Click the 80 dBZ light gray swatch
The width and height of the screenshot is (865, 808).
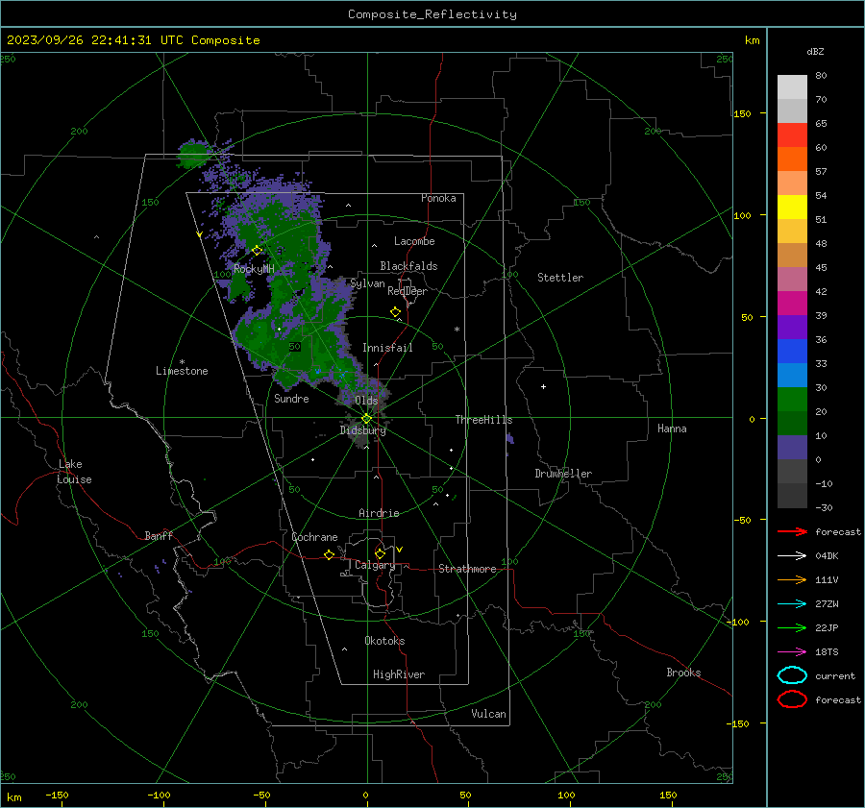pyautogui.click(x=792, y=86)
